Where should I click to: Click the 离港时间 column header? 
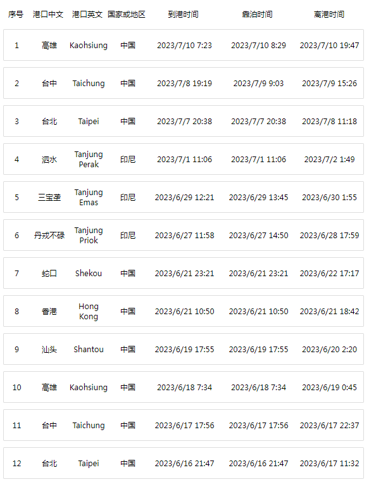pyautogui.click(x=329, y=15)
